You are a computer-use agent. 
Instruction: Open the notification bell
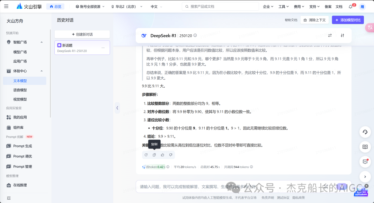tap(350, 7)
